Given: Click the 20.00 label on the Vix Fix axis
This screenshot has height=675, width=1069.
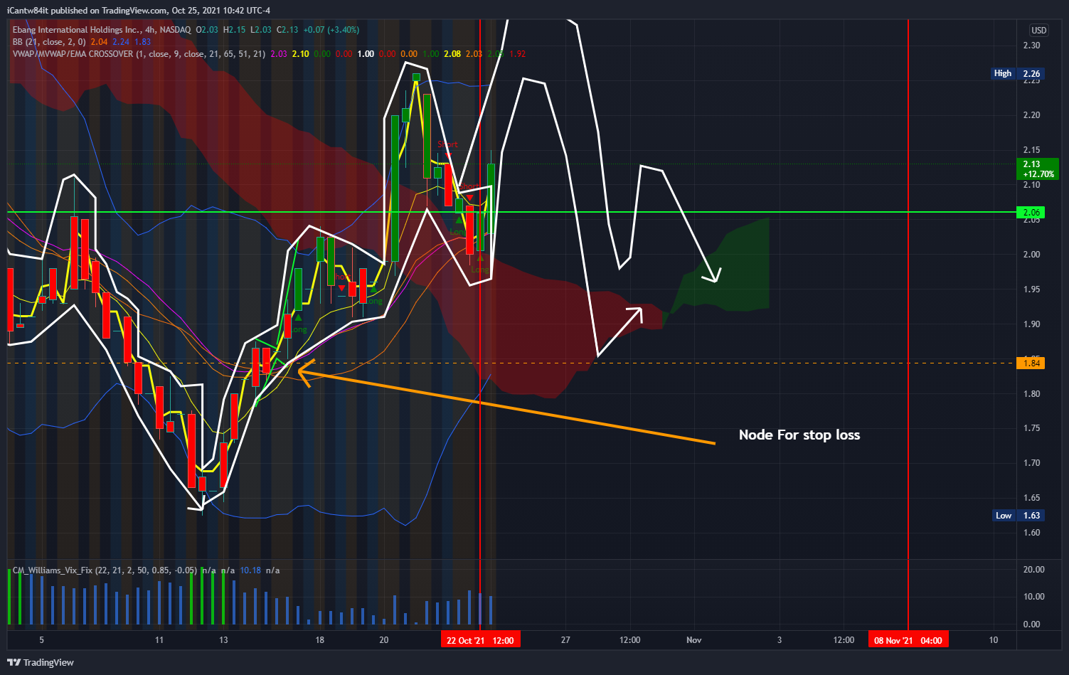Looking at the screenshot, I should (x=1033, y=570).
